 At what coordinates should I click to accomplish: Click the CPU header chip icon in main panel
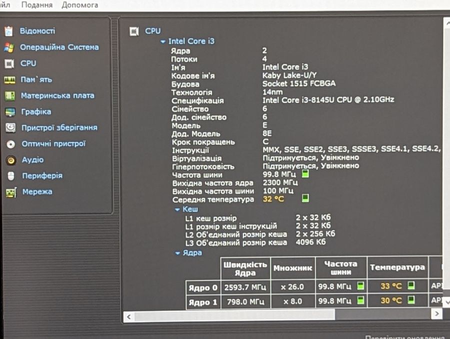[134, 31]
